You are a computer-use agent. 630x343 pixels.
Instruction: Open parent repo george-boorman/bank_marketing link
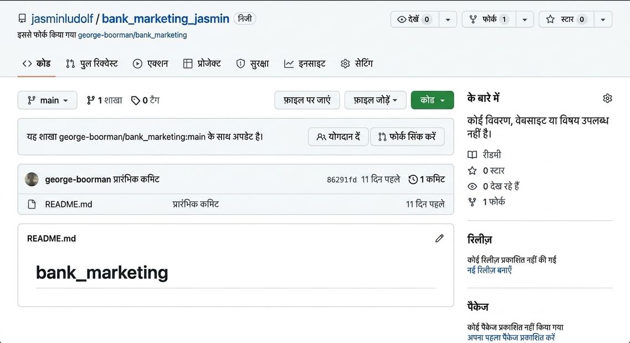132,35
